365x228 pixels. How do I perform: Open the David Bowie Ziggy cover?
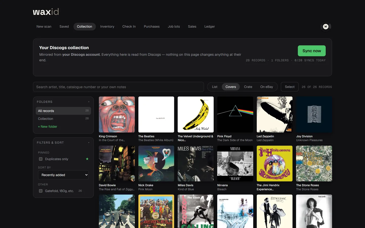pyautogui.click(x=117, y=163)
